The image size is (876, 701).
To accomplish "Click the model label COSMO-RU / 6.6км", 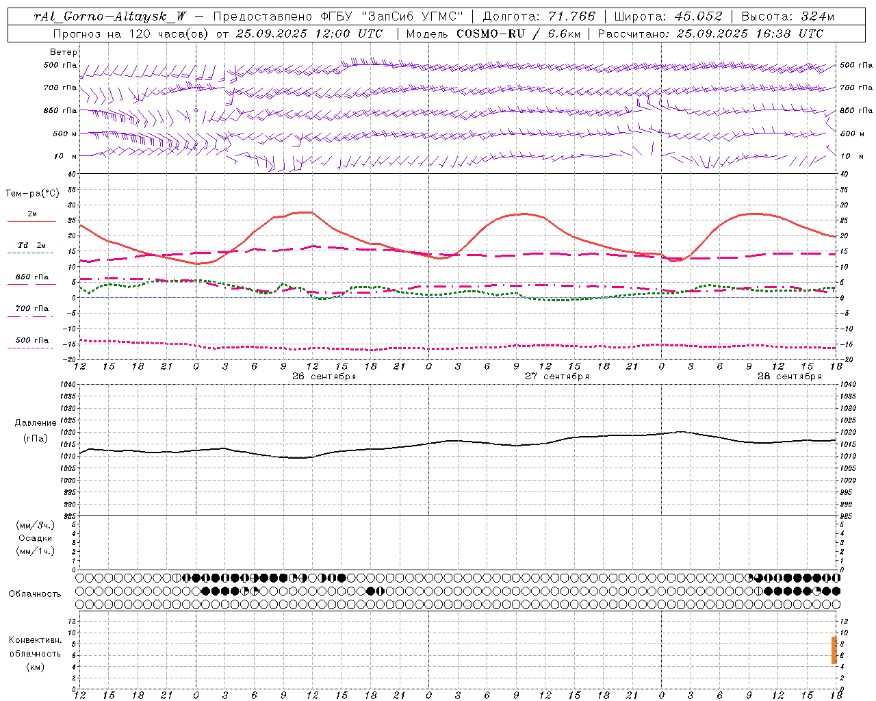I will [x=519, y=34].
